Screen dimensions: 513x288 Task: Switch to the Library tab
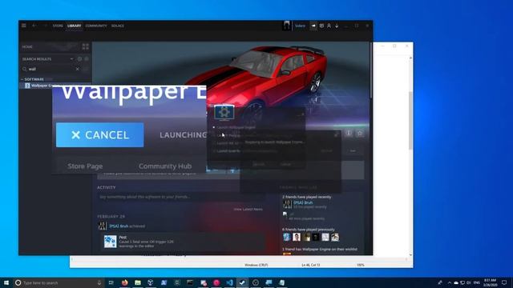pos(75,26)
